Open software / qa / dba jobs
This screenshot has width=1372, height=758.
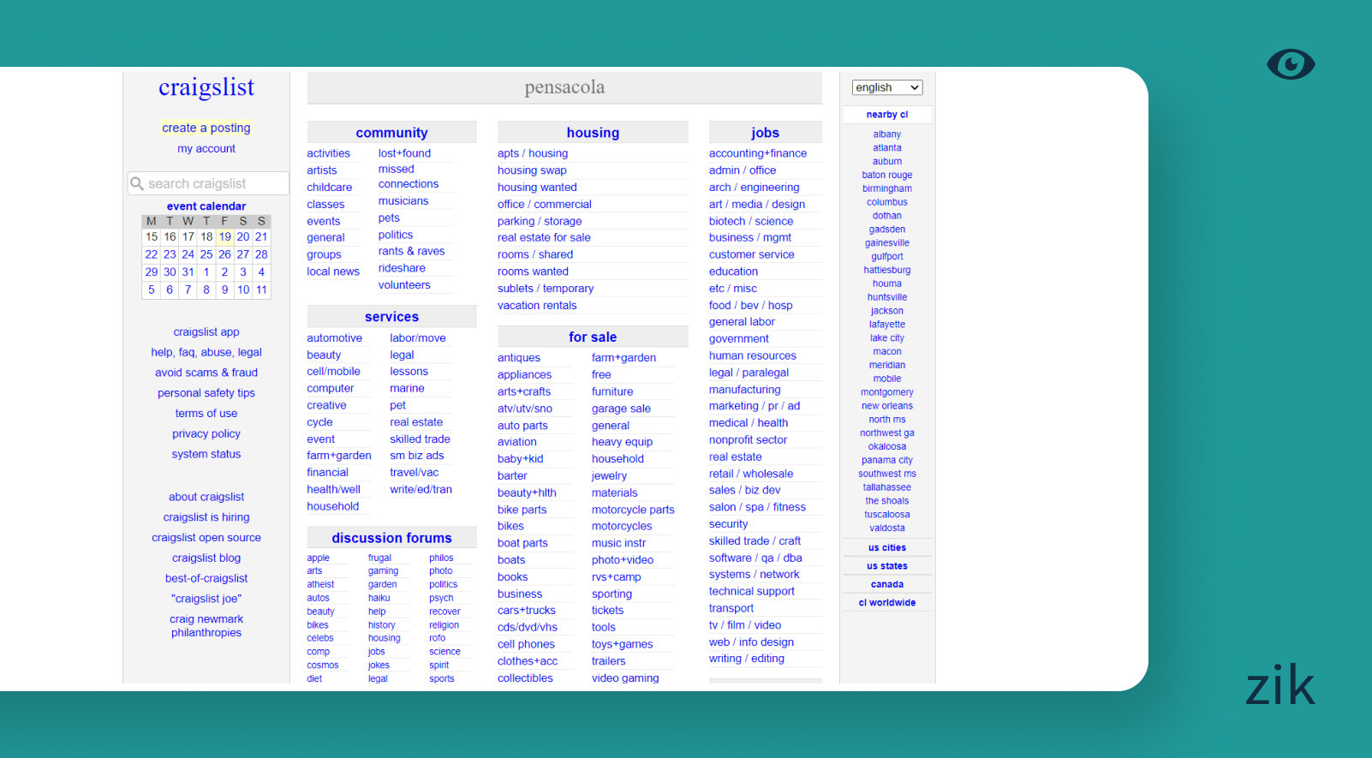[x=755, y=558]
